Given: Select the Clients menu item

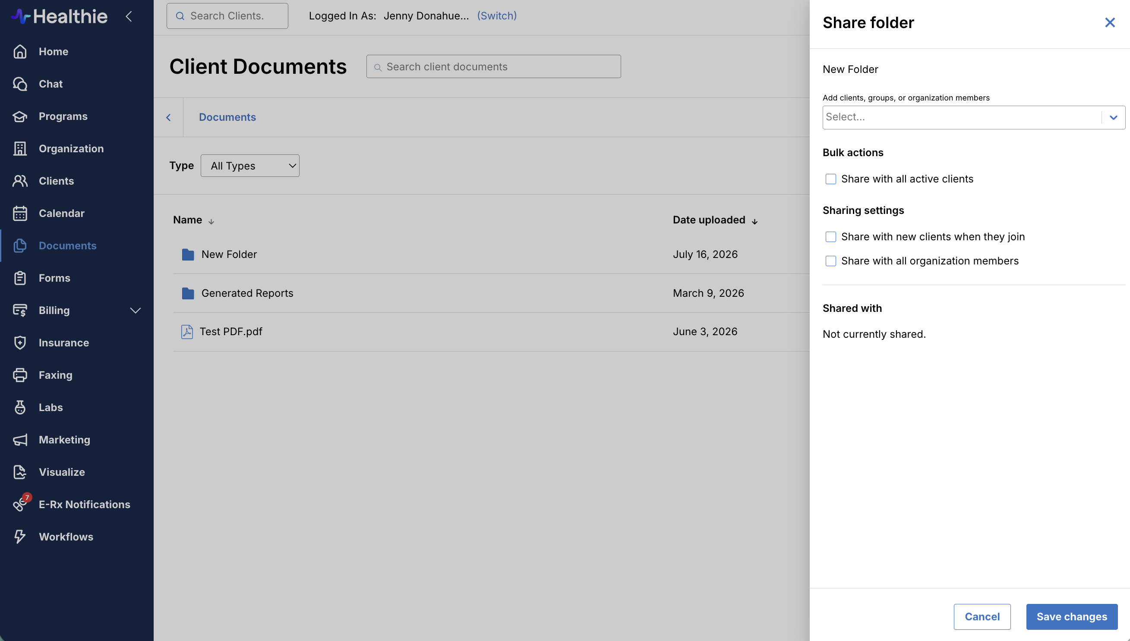Looking at the screenshot, I should (x=57, y=181).
